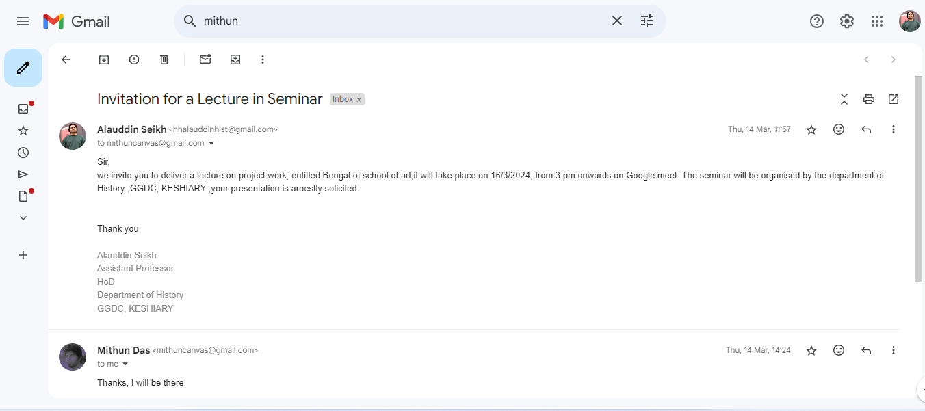
Task: Open conversation in a new window
Action: point(894,99)
